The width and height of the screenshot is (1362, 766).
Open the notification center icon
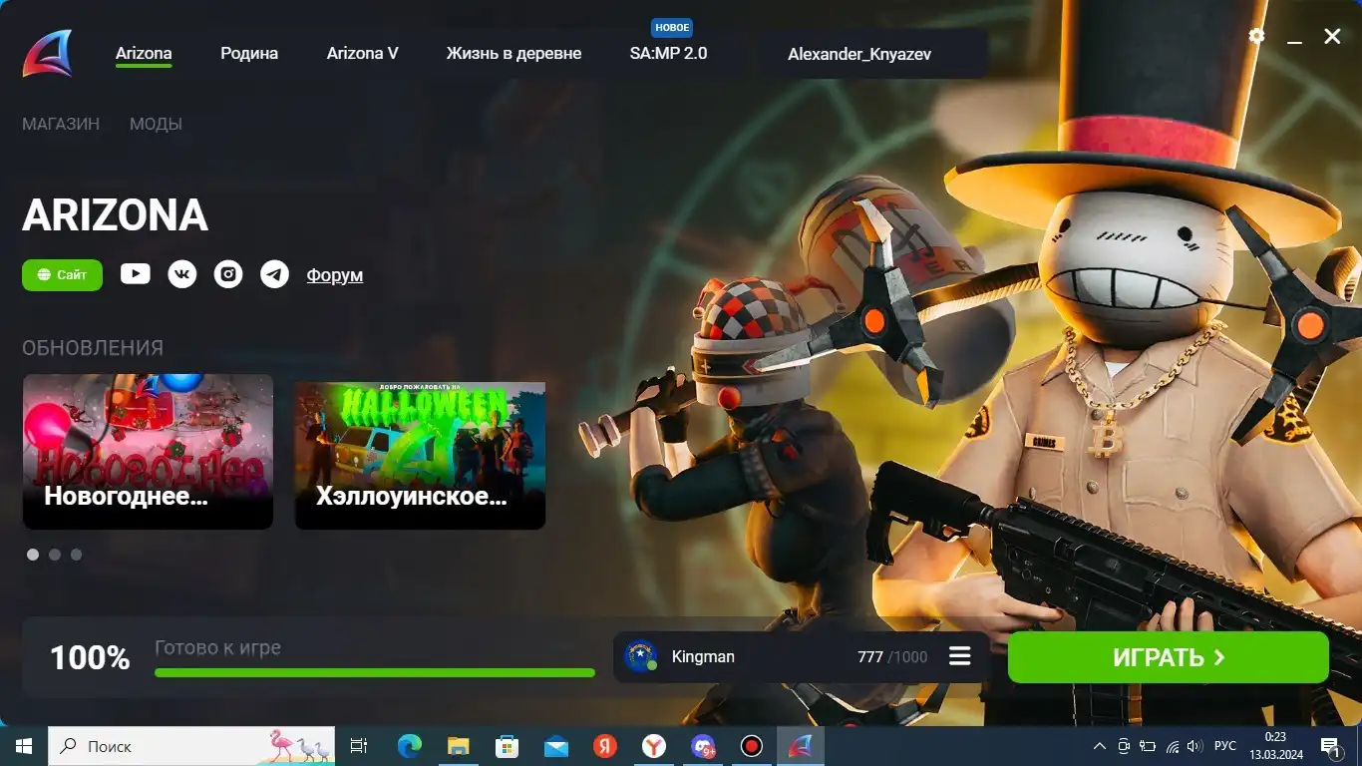pos(1330,746)
